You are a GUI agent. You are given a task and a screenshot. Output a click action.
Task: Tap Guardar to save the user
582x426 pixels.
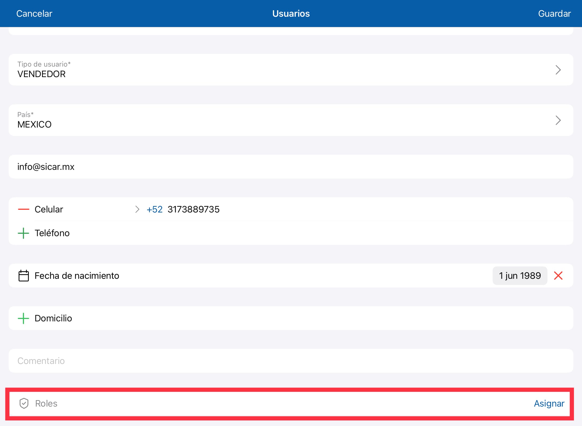click(554, 13)
